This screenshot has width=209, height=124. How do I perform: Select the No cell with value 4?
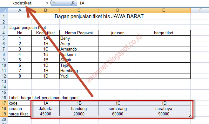(20, 54)
